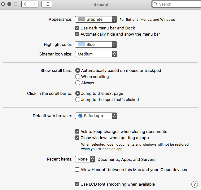Choose Jump to the spot that's clicked
The height and width of the screenshot is (190, 201).
point(78,99)
